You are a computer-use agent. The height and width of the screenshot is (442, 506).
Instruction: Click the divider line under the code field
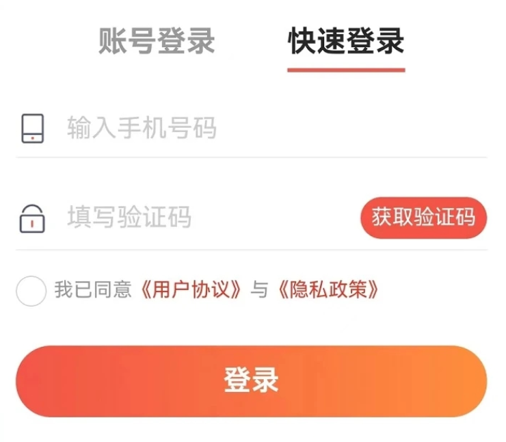(252, 250)
